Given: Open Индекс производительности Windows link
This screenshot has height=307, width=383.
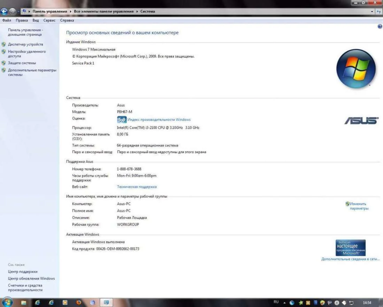Looking at the screenshot, I should 159,120.
